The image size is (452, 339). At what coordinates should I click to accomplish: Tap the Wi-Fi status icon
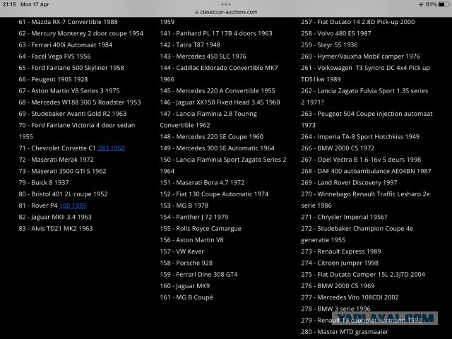[x=421, y=4]
